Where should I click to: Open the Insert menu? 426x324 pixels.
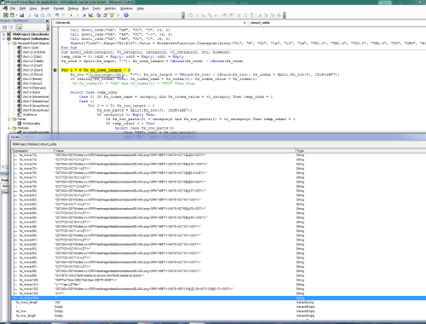(x=45, y=9)
